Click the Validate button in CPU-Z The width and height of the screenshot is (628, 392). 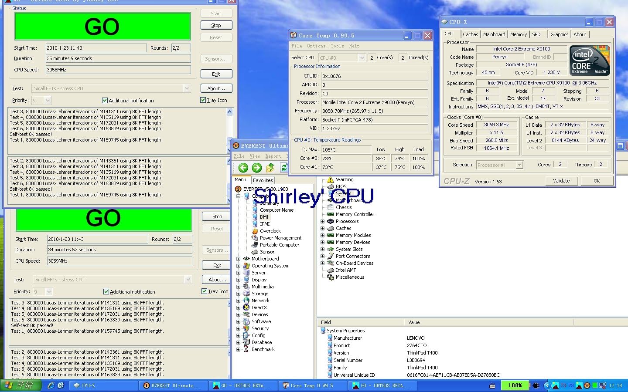561,181
